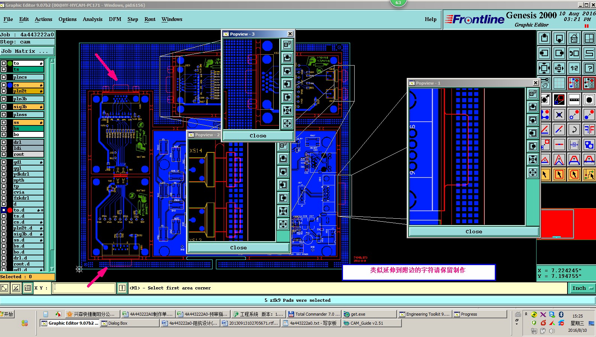The image size is (596, 337).
Task: Toggle checkbox for layer 'pln2t'
Action: coord(4,91)
